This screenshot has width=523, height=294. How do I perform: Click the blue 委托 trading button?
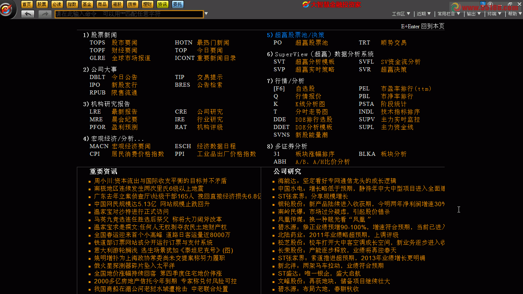coord(178,4)
